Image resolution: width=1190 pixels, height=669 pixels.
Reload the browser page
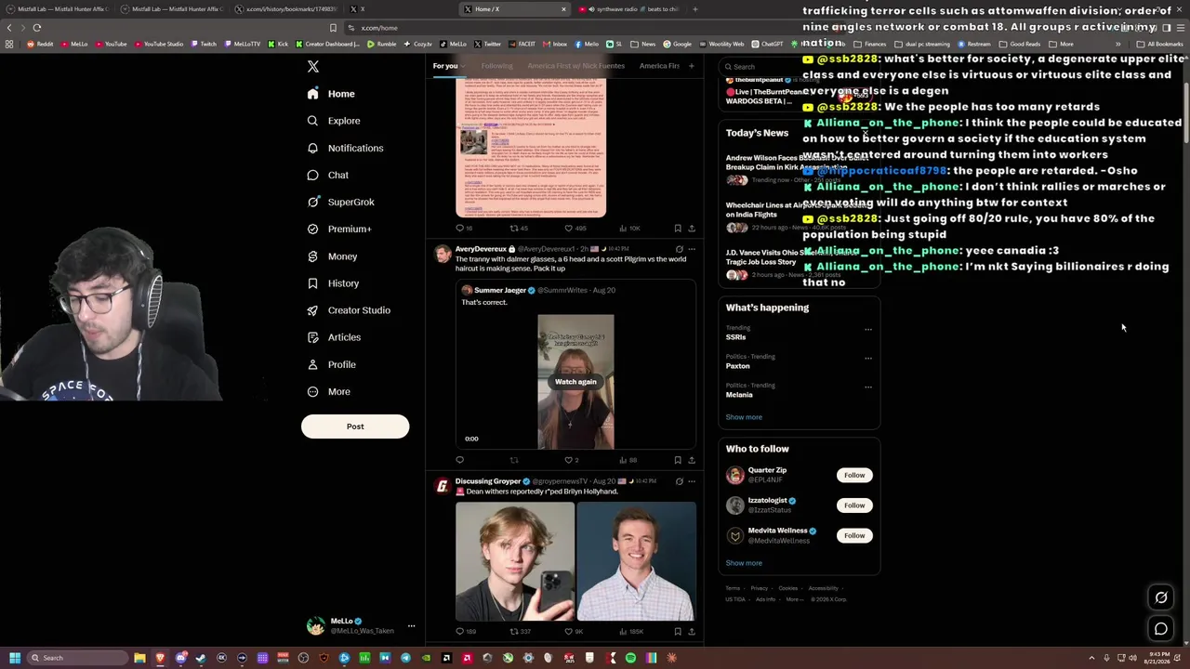point(37,28)
